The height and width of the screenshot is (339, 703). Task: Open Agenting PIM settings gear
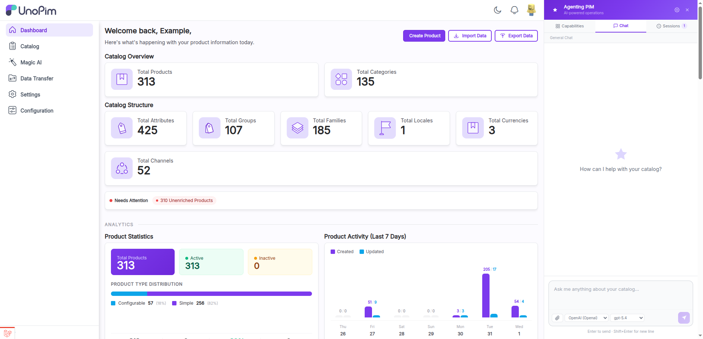pos(677,10)
